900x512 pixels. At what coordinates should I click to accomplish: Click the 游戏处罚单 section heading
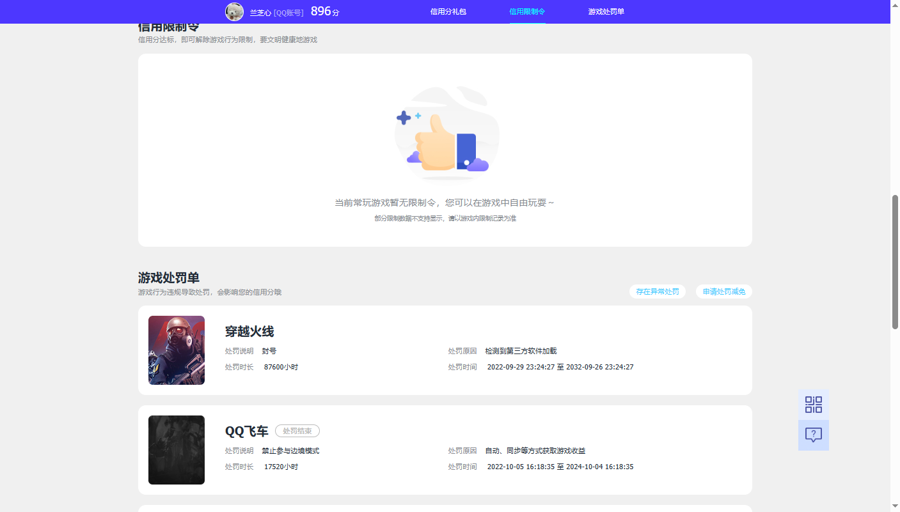(169, 277)
